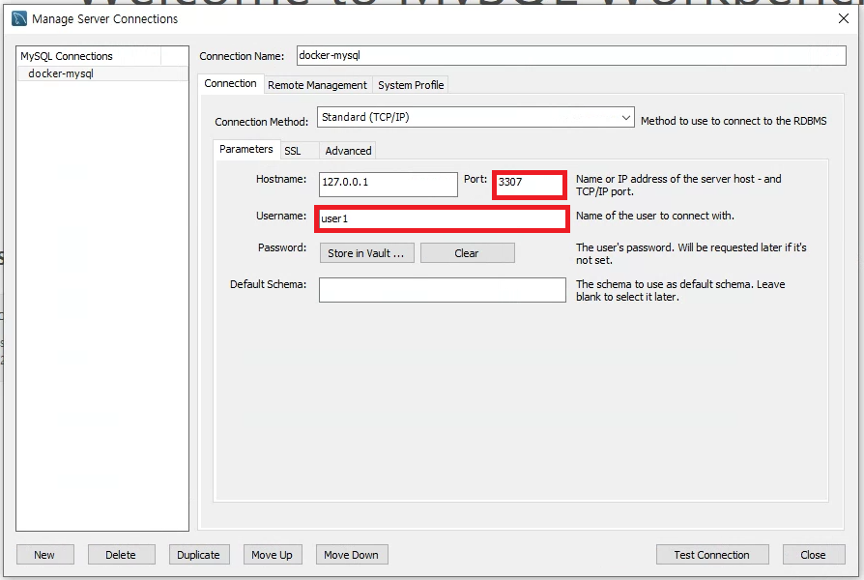864x580 pixels.
Task: Delete the selected connection
Action: (121, 555)
